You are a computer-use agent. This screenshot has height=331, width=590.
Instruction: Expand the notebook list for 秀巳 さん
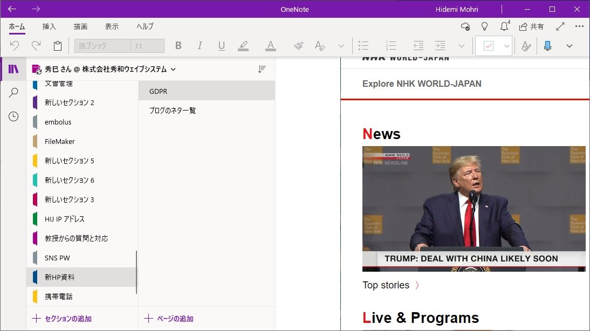[173, 69]
